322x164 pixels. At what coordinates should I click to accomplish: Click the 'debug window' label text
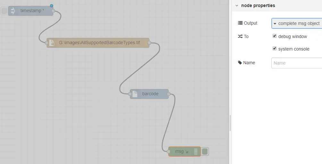(x=293, y=36)
